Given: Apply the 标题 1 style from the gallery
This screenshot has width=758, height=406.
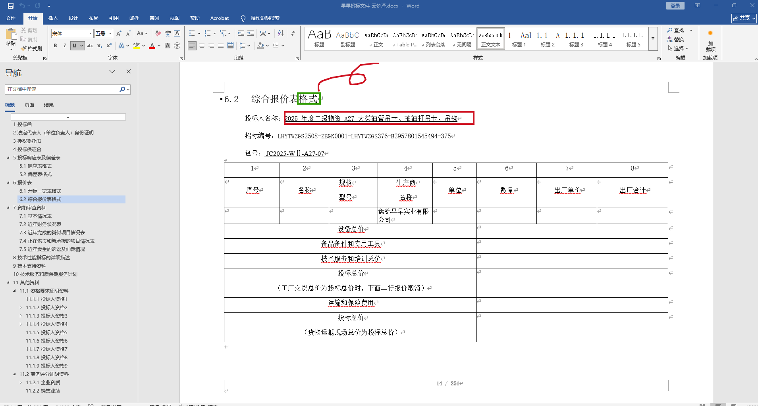Looking at the screenshot, I should coord(519,39).
